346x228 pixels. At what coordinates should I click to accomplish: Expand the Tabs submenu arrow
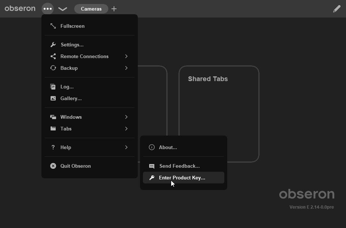(x=126, y=129)
